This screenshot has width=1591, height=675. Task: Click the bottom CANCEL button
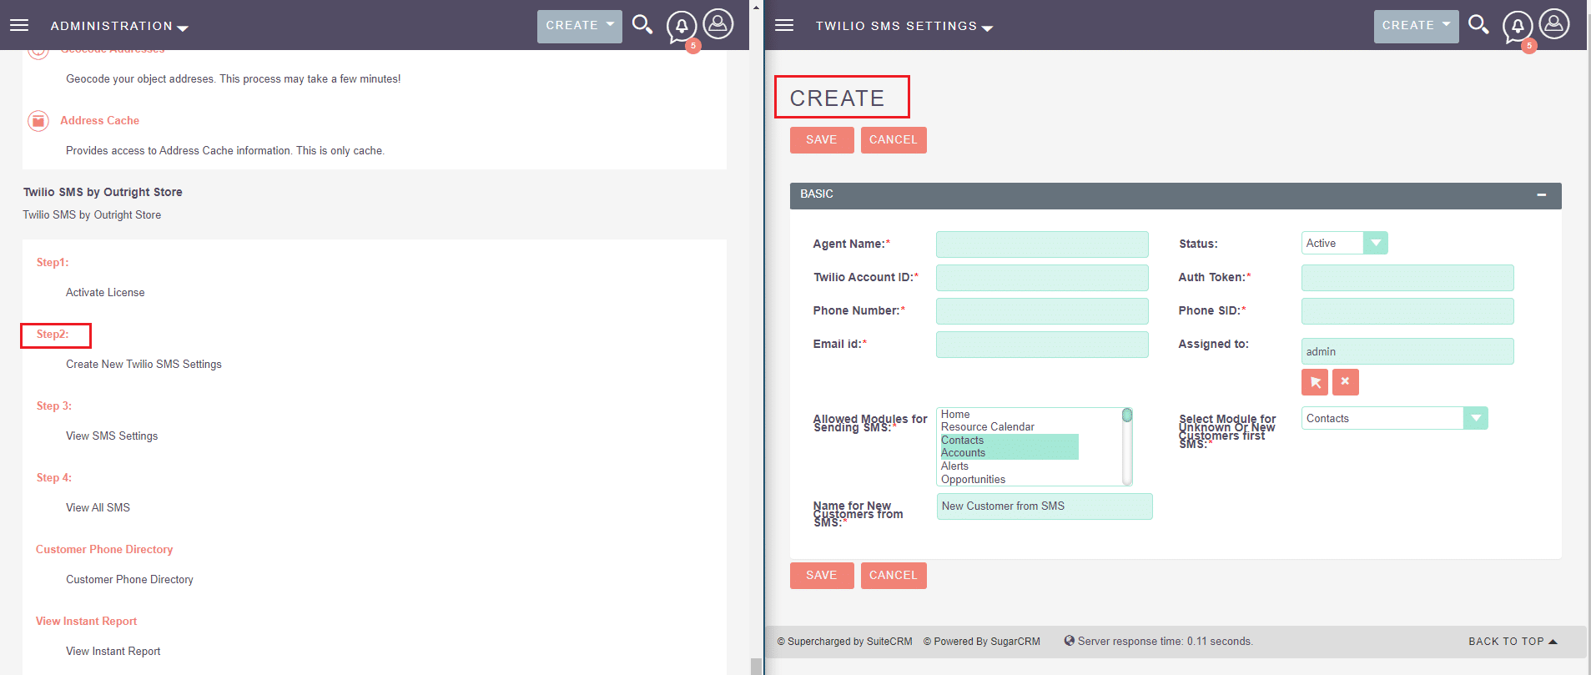pyautogui.click(x=894, y=576)
